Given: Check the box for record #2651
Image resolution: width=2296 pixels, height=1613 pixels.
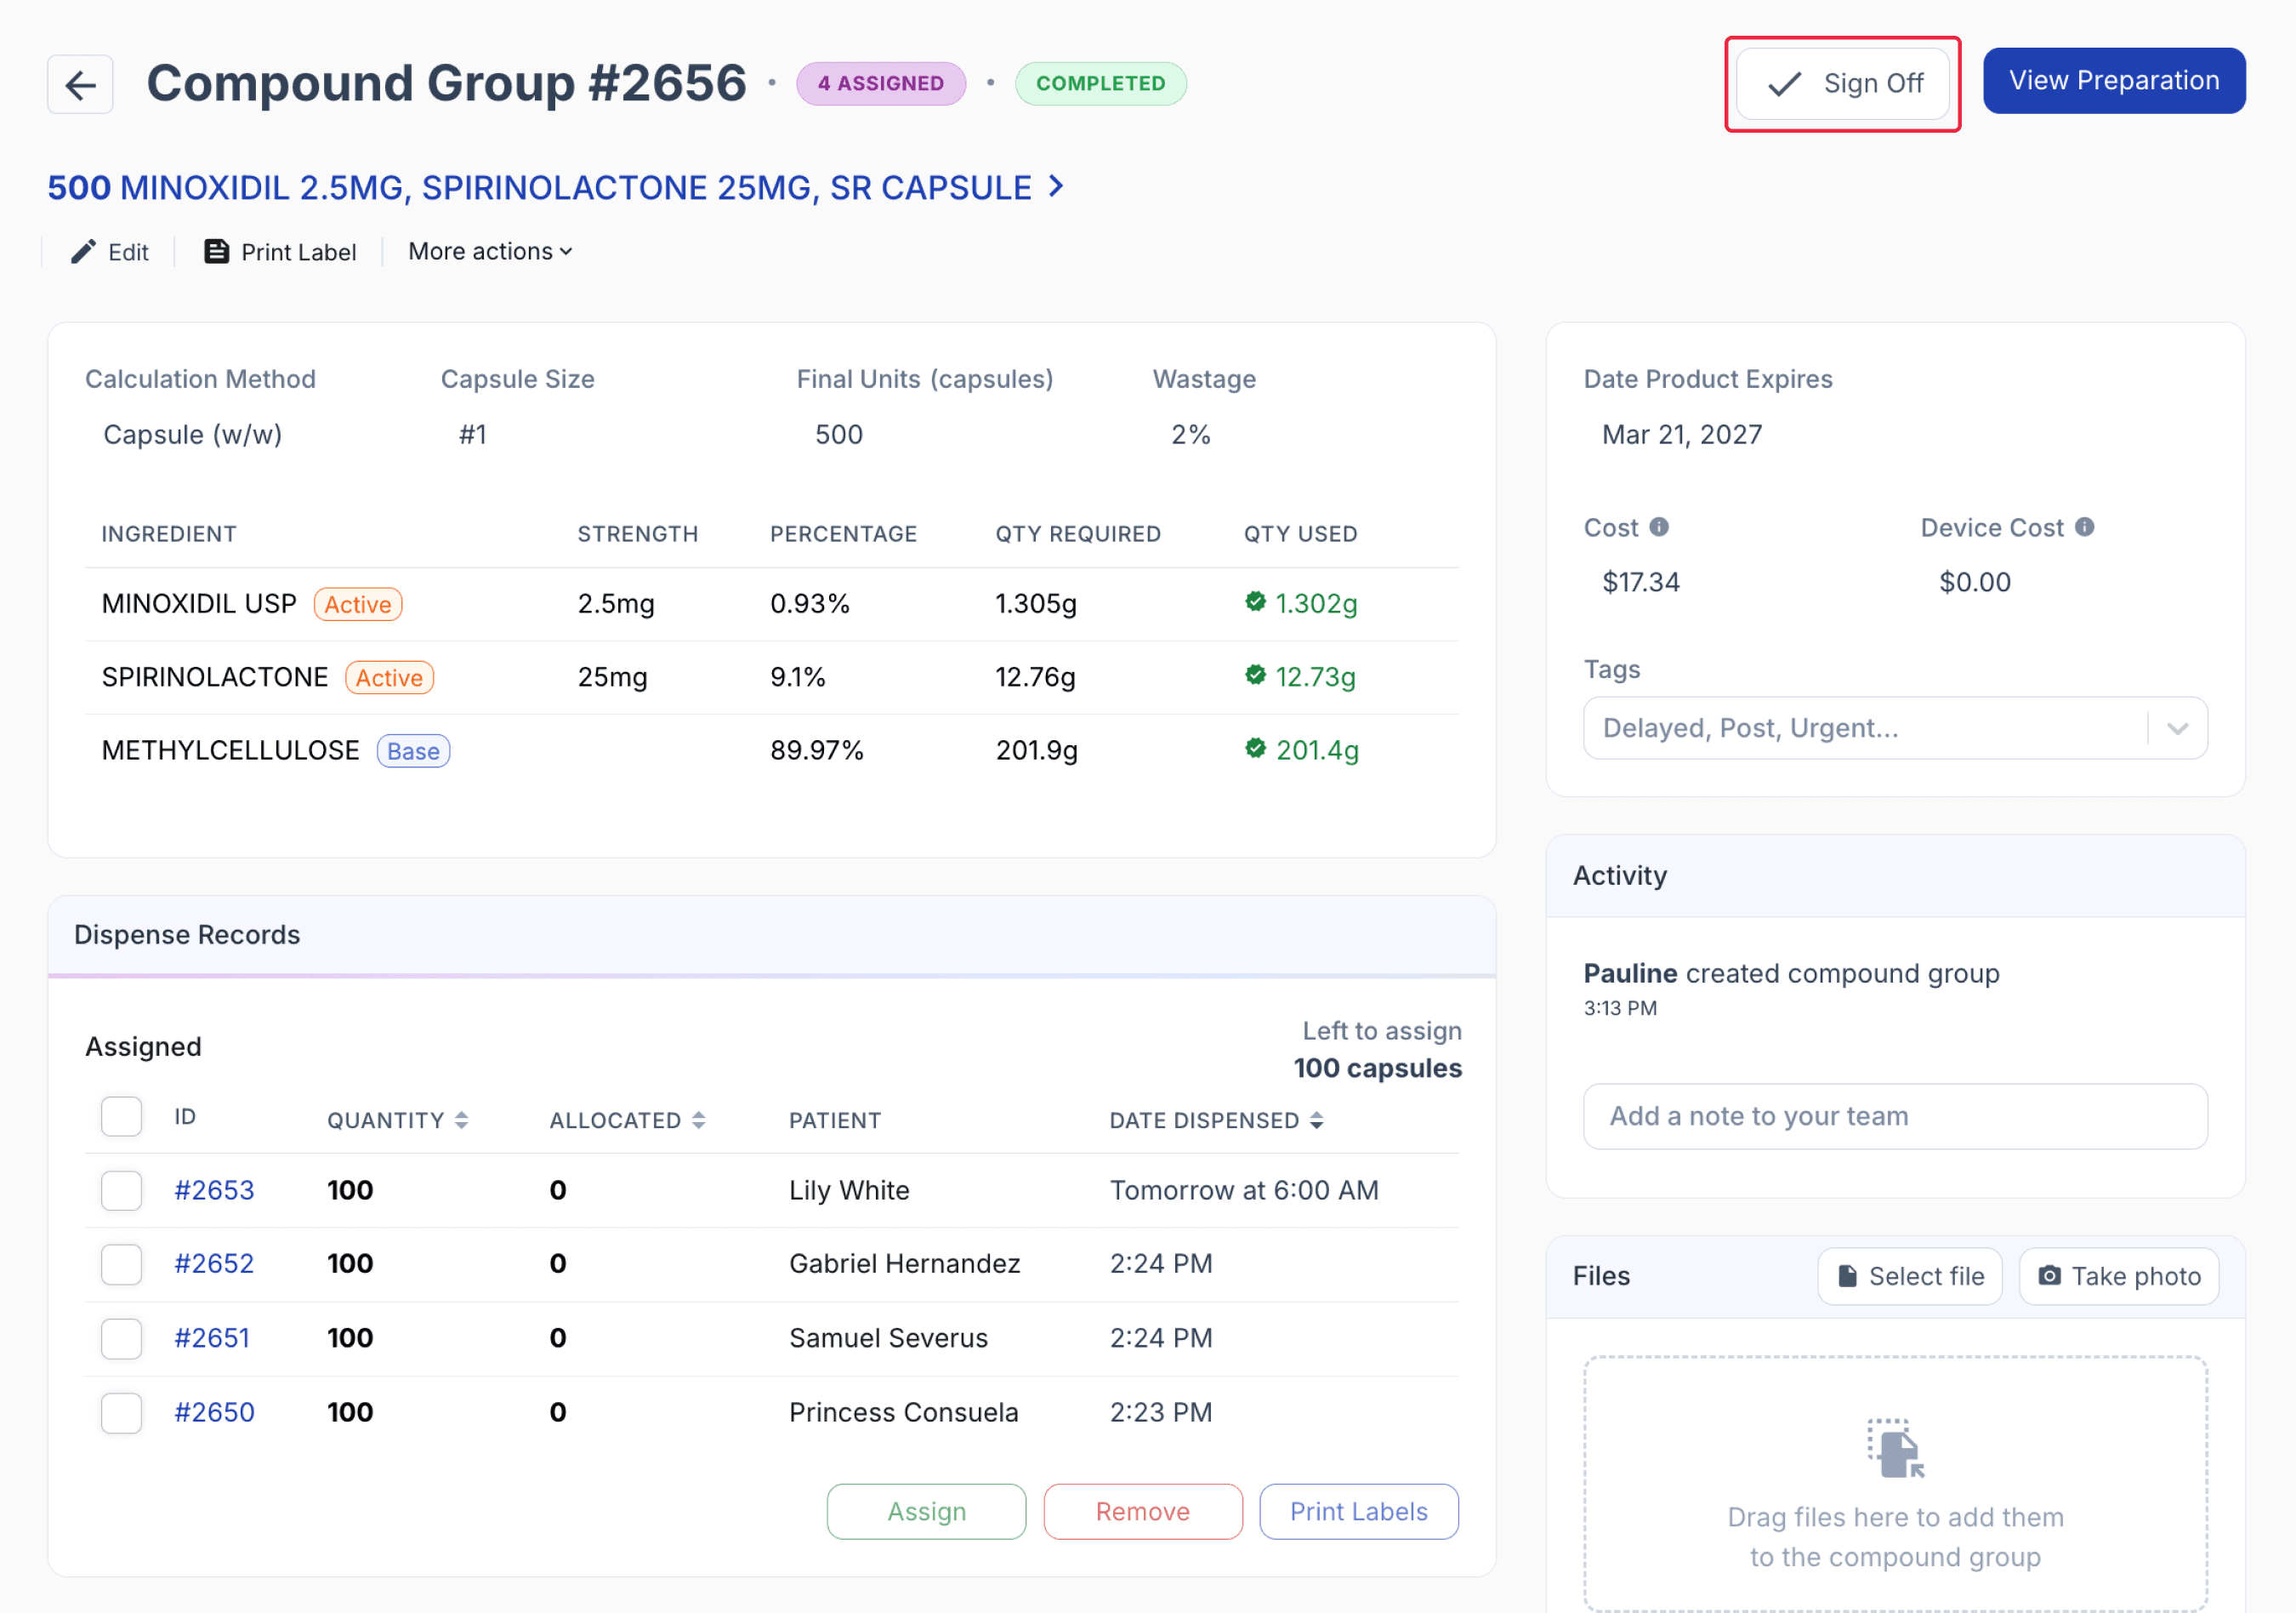Looking at the screenshot, I should (x=121, y=1339).
